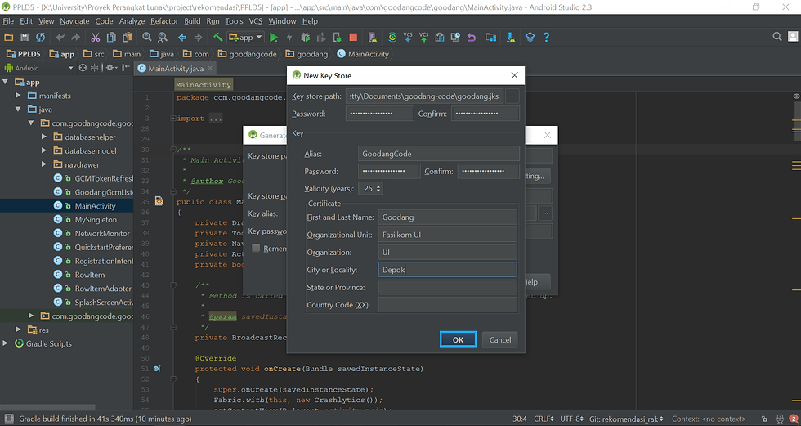Expand the navdrawer package

(44, 164)
